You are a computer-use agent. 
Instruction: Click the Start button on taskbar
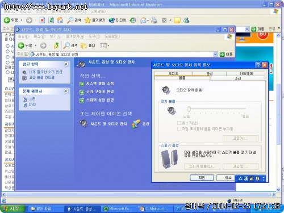click(12, 208)
